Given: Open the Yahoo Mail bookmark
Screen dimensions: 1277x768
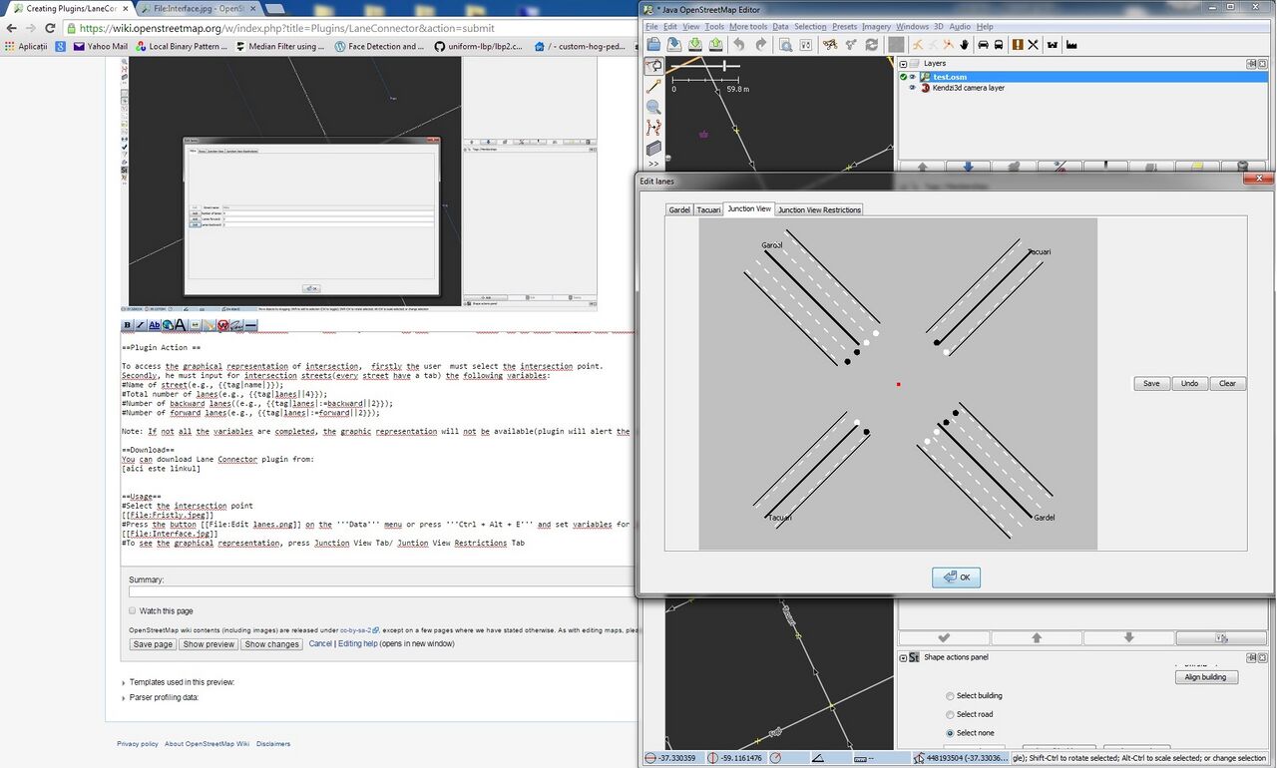Looking at the screenshot, I should (x=101, y=46).
